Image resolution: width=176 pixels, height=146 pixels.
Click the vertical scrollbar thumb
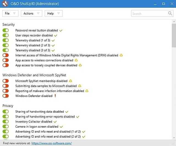pyautogui.click(x=174, y=36)
